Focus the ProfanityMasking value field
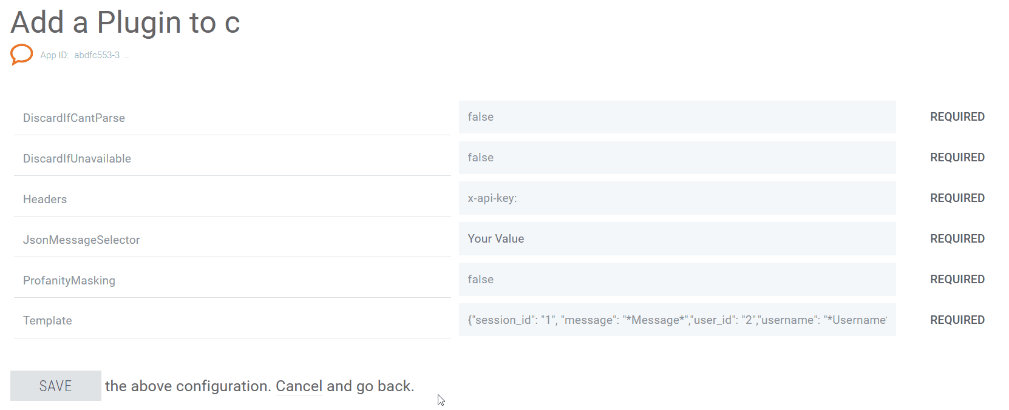This screenshot has height=410, width=1009. [x=677, y=280]
